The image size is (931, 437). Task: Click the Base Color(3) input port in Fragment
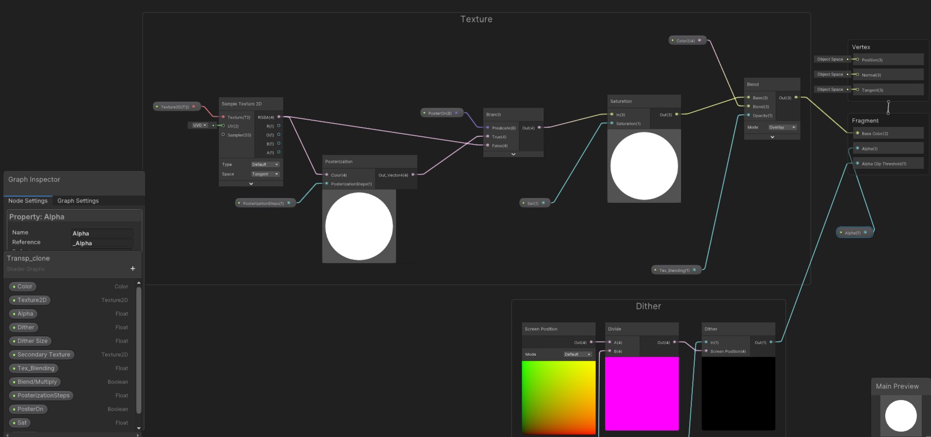click(x=857, y=133)
